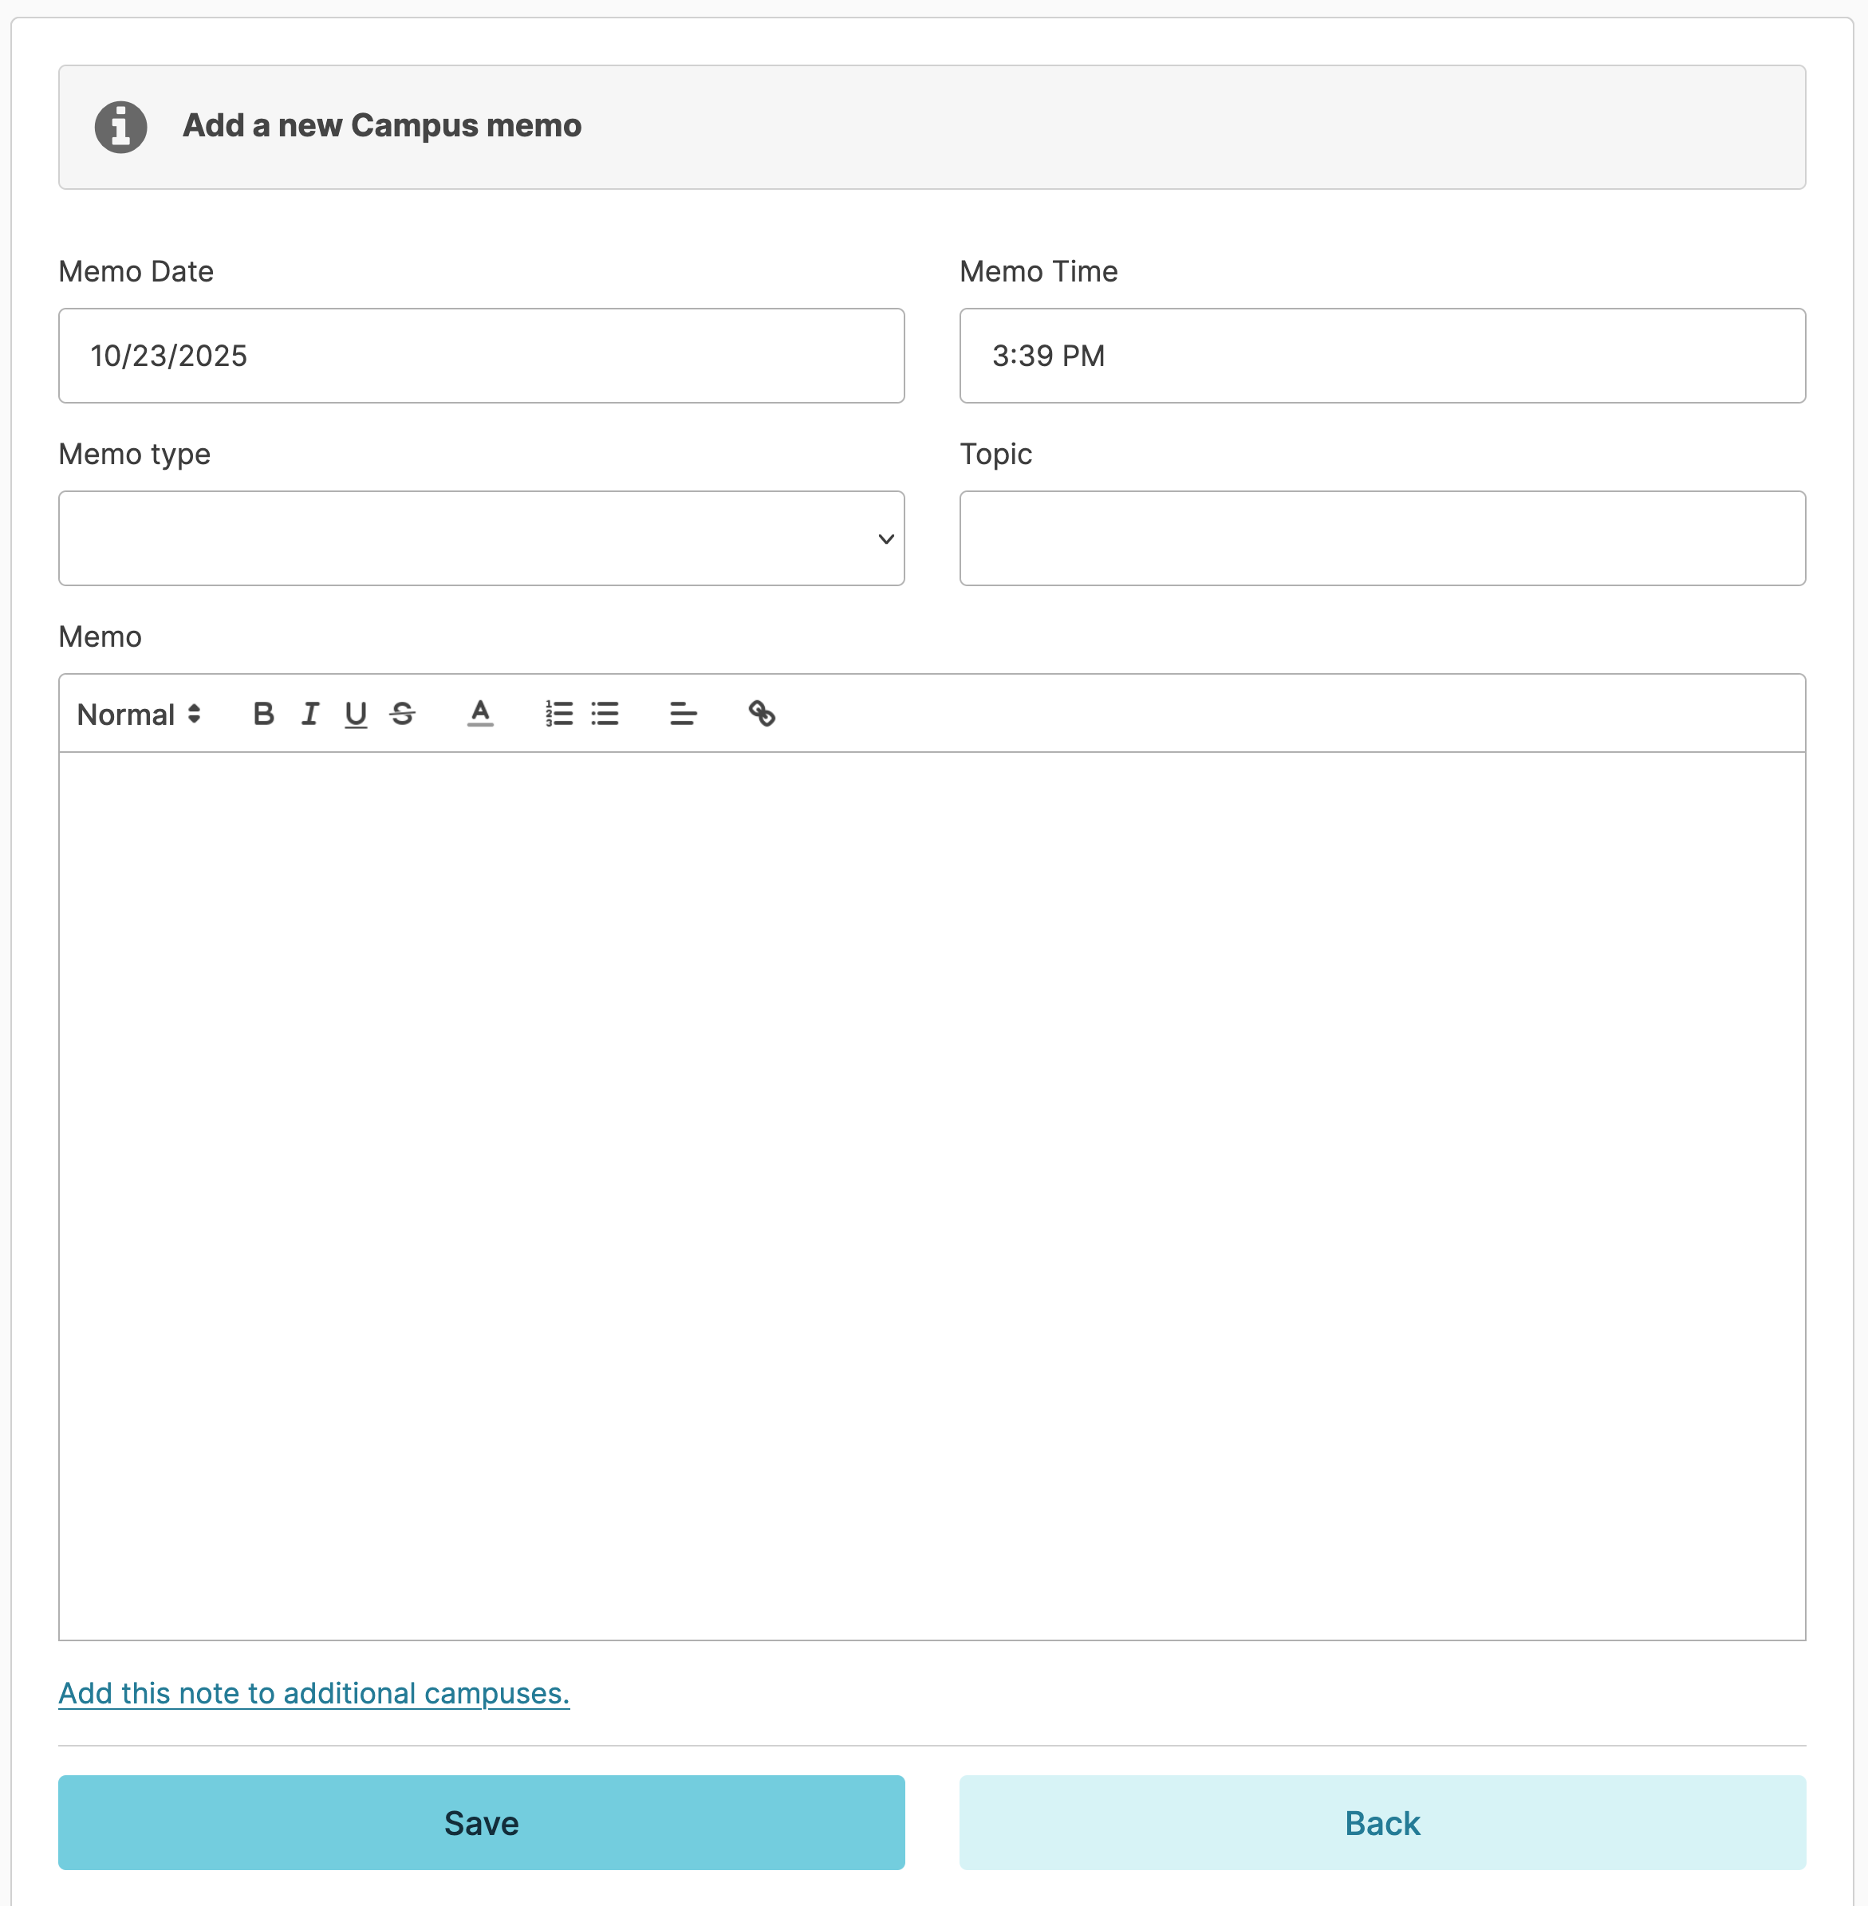Screen dimensions: 1868x1906
Task: Toggle strikethrough formatting in memo editor
Action: 402,713
